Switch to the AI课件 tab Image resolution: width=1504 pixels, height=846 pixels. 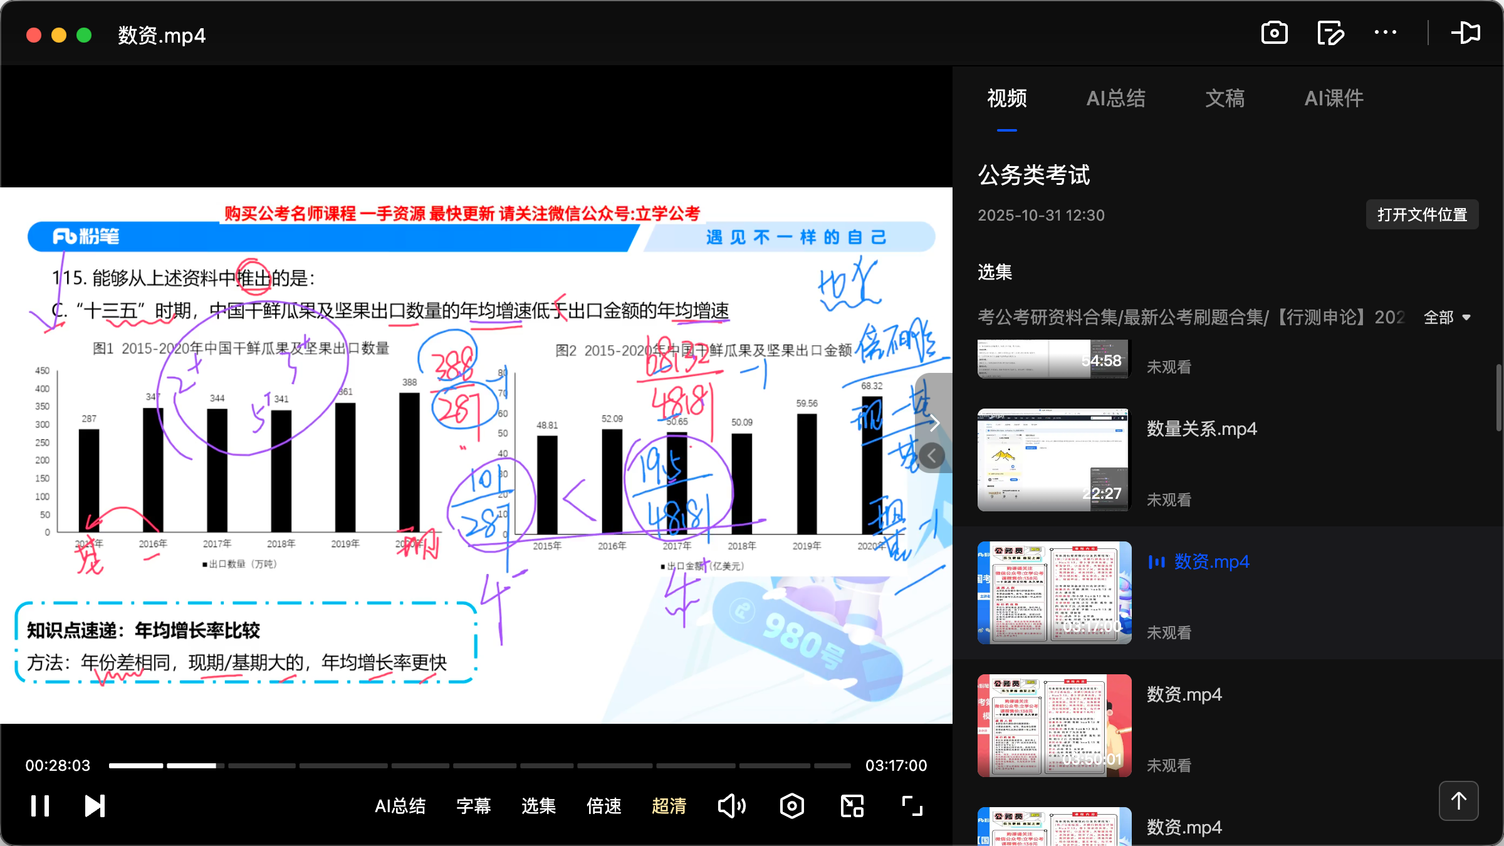click(1334, 98)
